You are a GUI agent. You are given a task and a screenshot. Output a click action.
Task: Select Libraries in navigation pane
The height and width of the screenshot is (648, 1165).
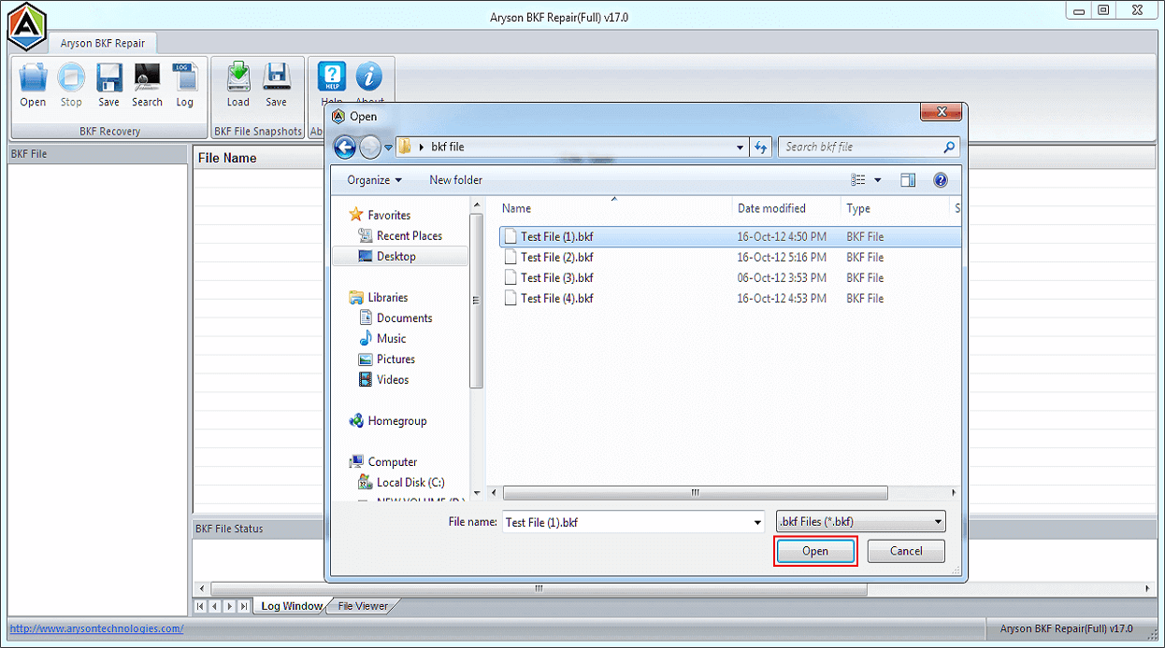click(379, 297)
